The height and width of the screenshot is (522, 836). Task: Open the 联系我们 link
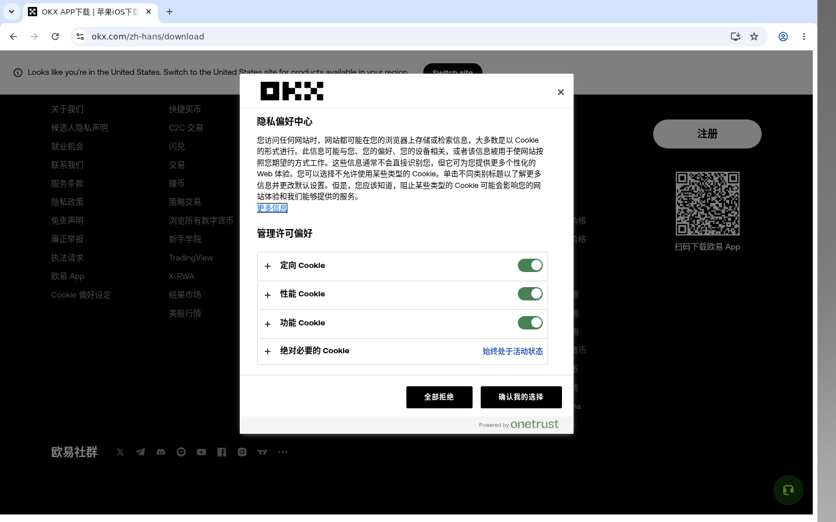tap(67, 165)
